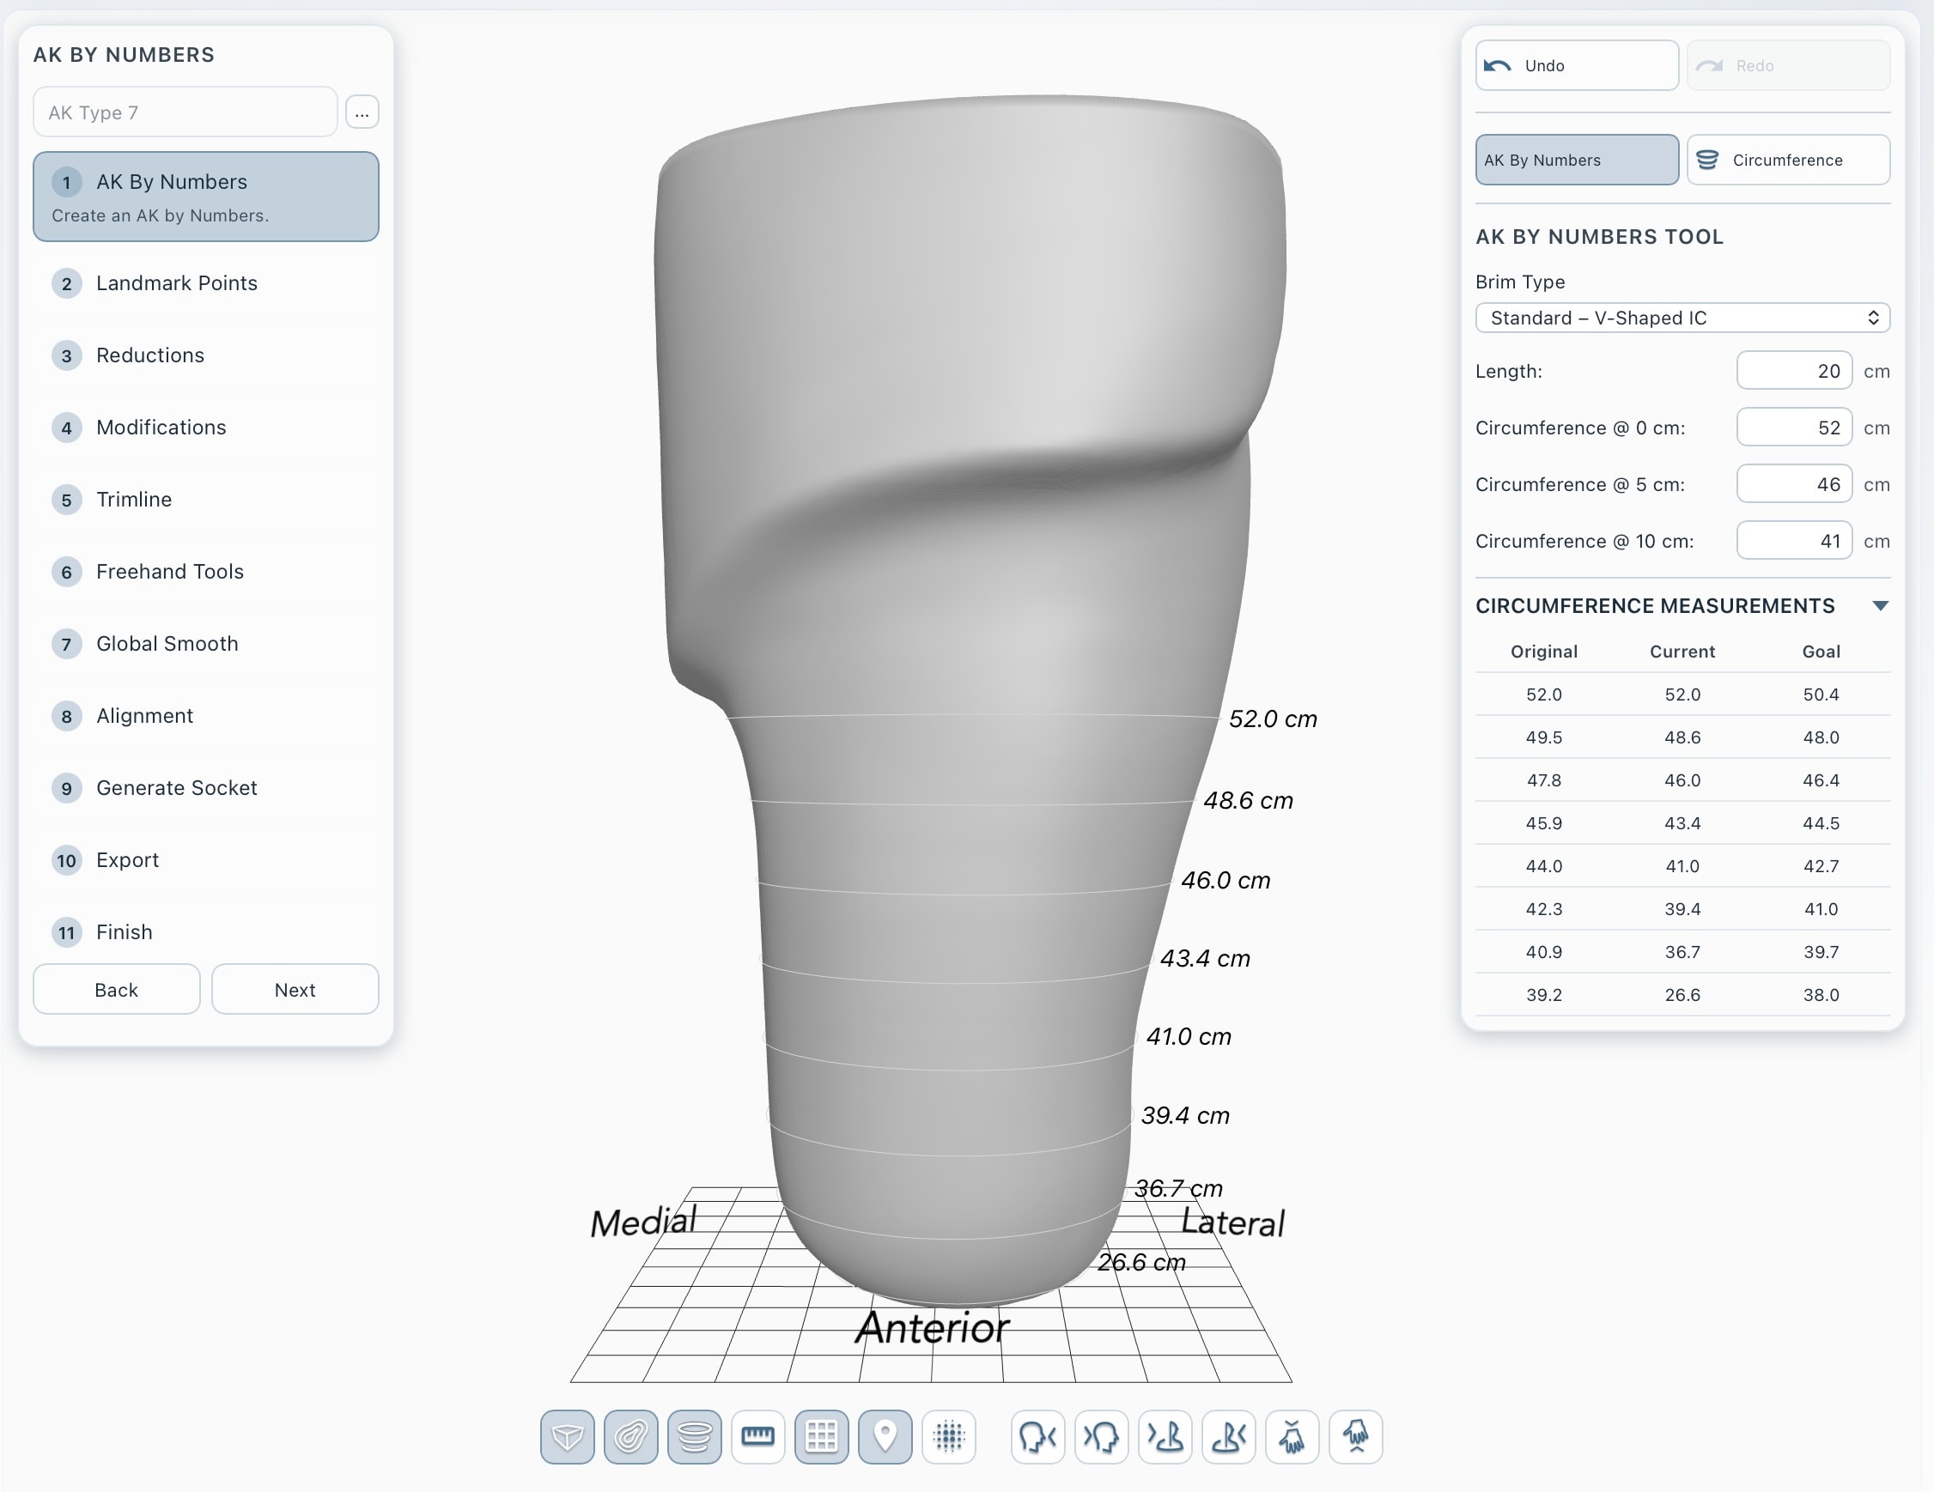This screenshot has width=1934, height=1492.
Task: Click the 46.0 cm label on model
Action: 1225,881
